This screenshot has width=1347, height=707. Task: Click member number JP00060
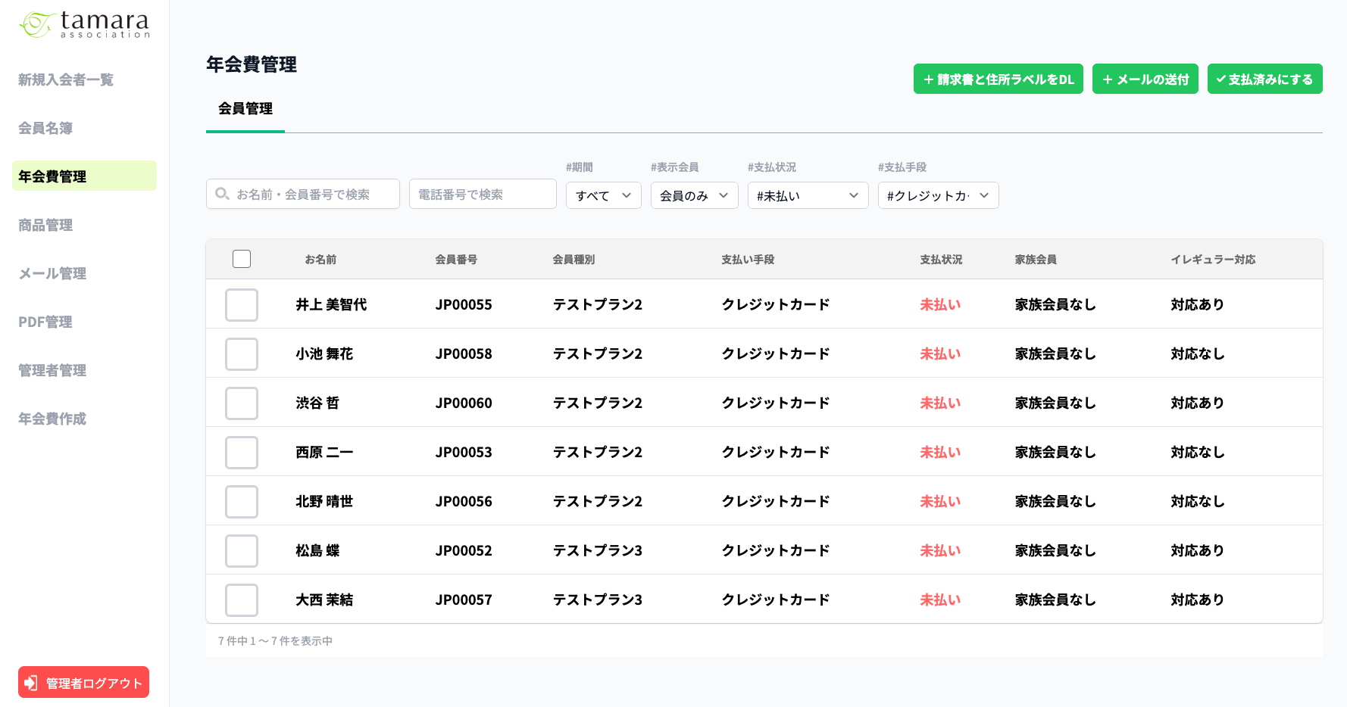coord(464,403)
